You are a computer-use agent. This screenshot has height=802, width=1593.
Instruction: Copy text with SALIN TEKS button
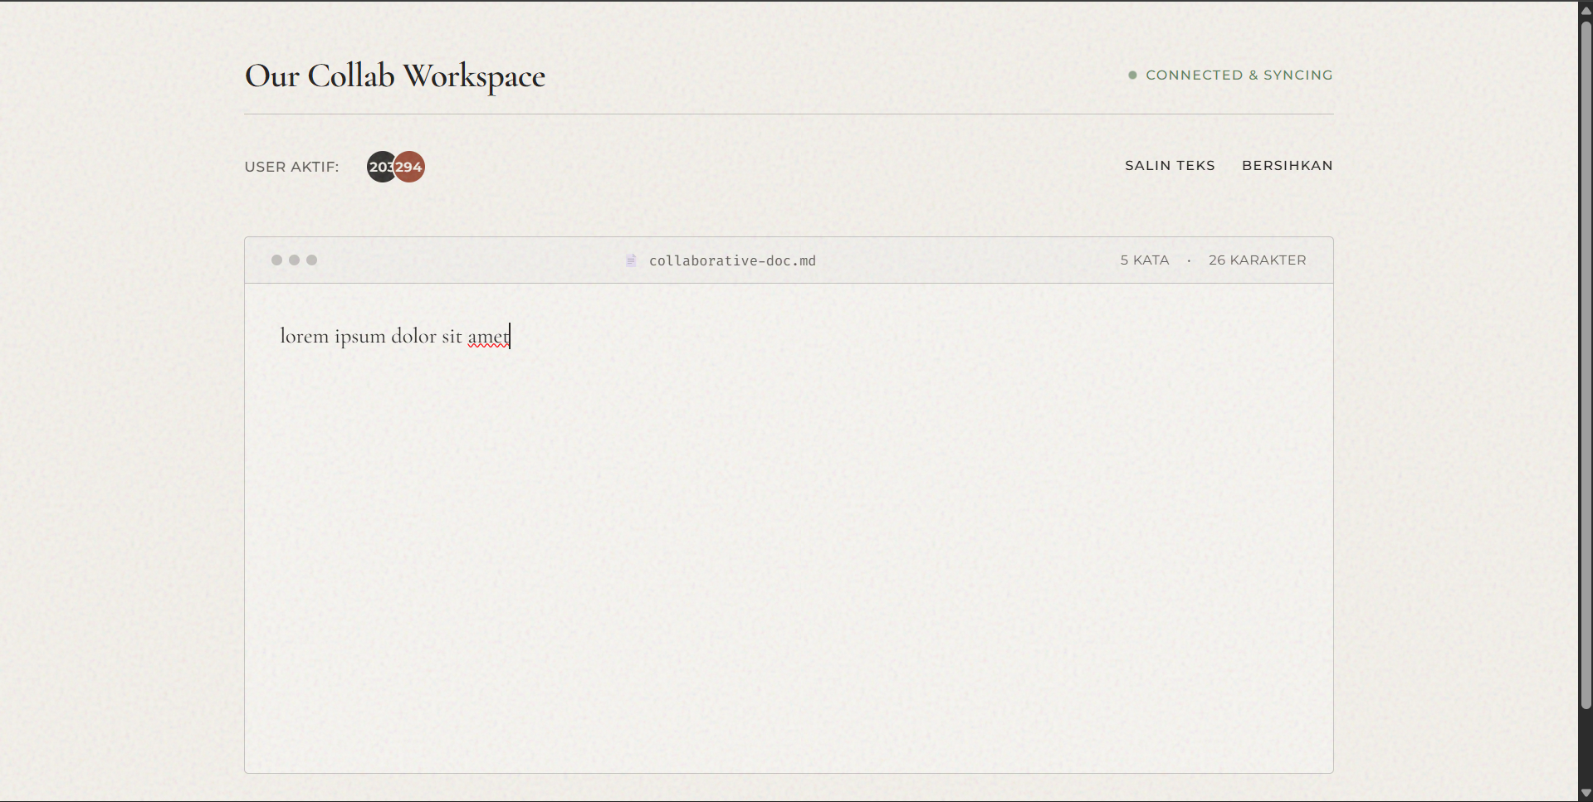pyautogui.click(x=1170, y=165)
